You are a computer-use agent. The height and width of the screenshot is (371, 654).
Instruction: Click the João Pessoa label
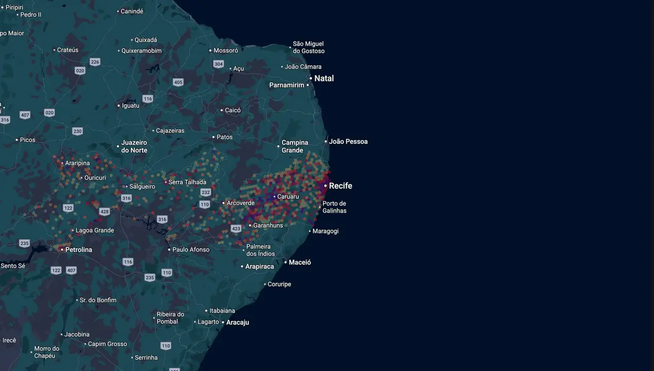coord(348,141)
